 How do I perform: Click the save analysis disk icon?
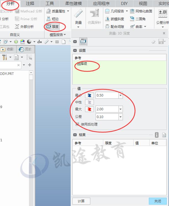pyautogui.click(x=161, y=41)
